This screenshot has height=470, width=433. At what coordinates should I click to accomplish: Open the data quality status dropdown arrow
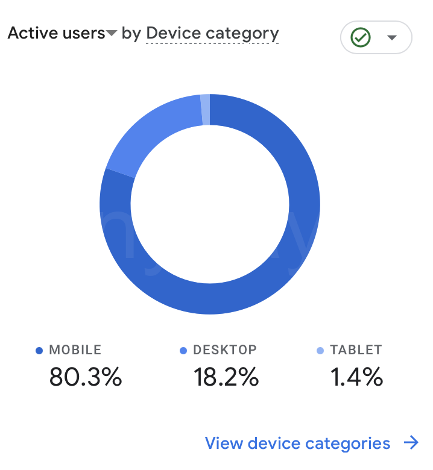tap(392, 37)
